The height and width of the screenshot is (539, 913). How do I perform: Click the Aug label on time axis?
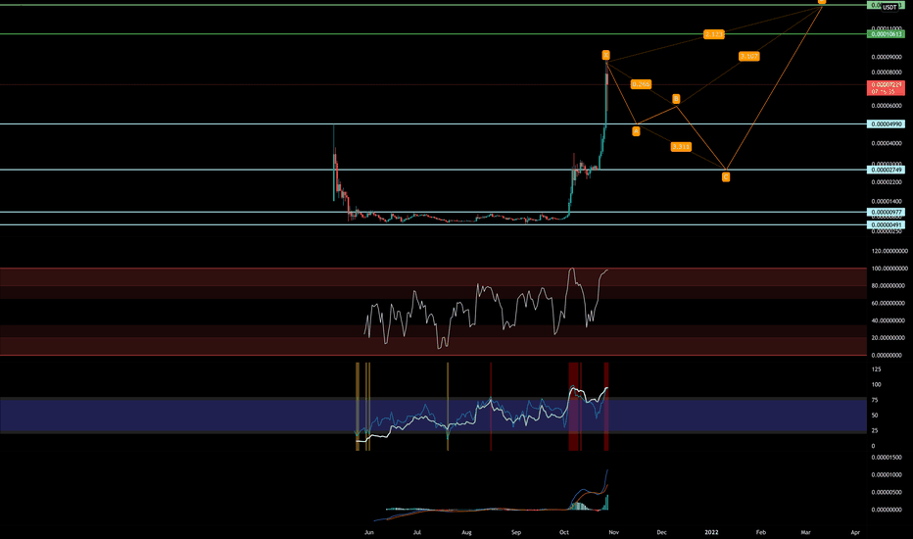coord(466,532)
